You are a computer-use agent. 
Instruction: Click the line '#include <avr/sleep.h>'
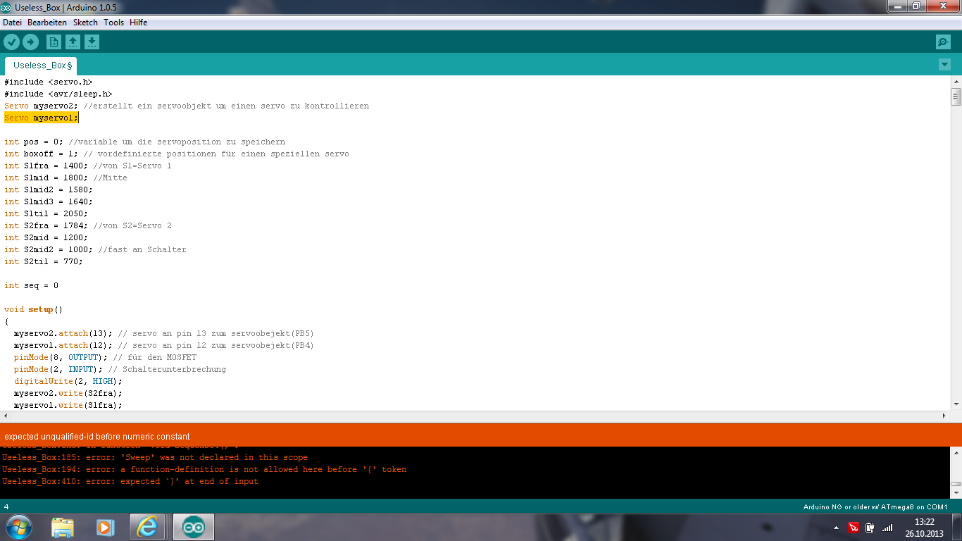point(58,94)
